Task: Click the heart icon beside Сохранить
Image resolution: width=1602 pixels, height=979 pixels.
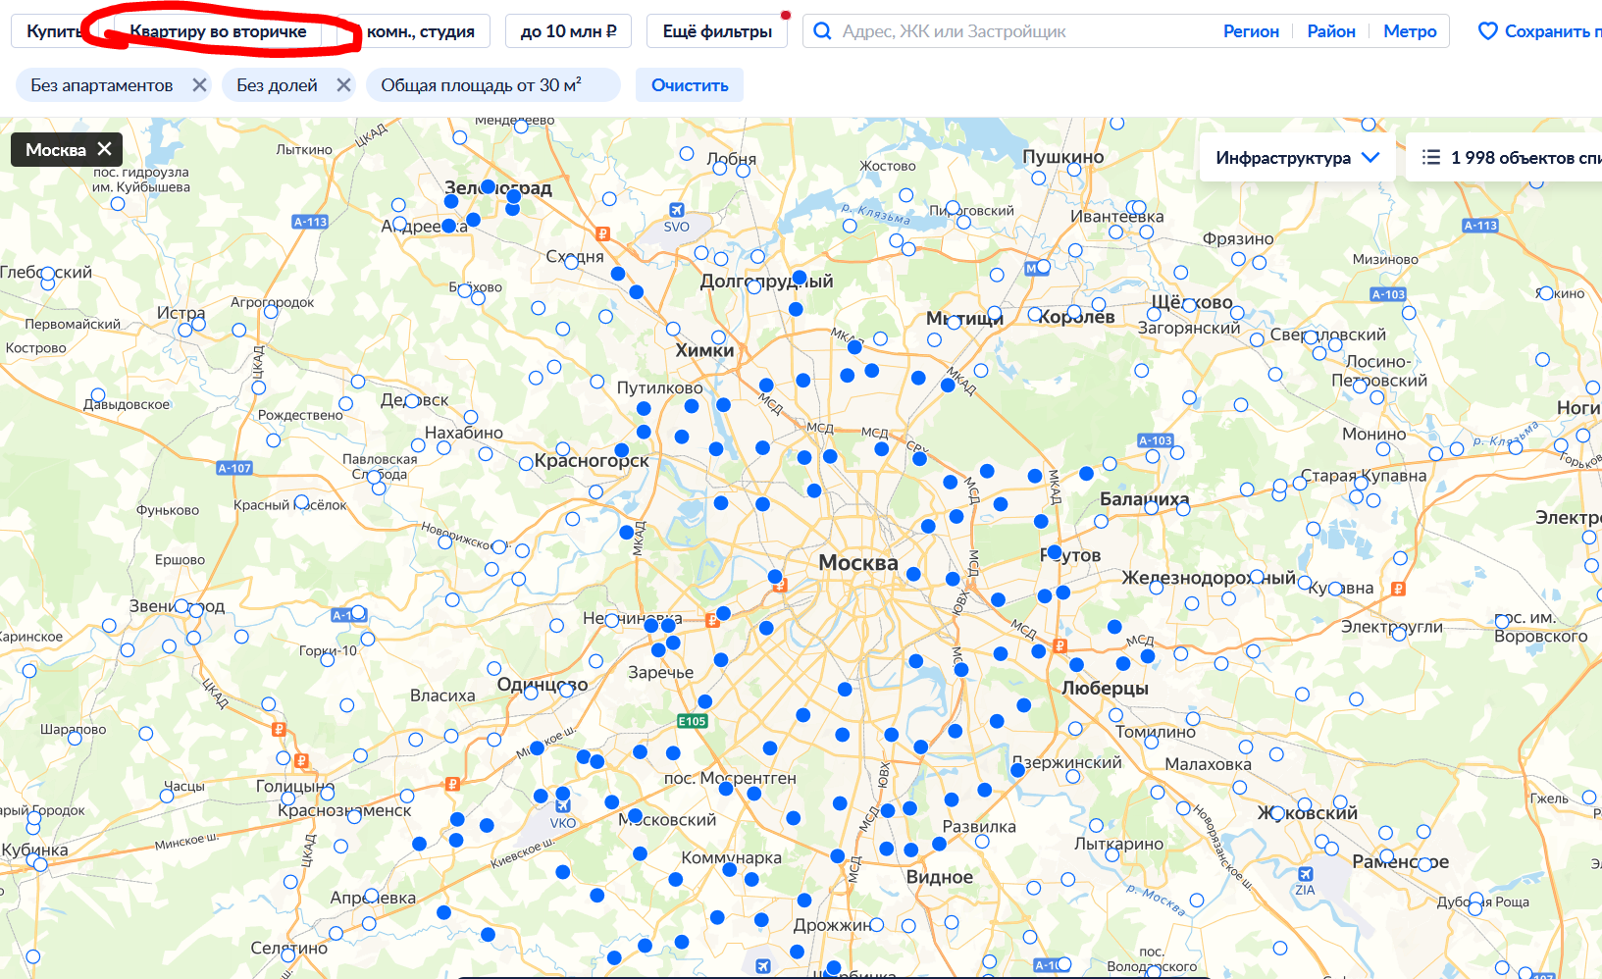Action: [x=1487, y=31]
